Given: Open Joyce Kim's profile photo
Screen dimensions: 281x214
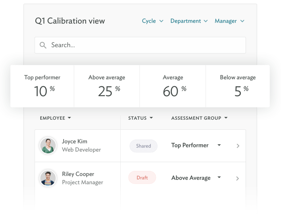Looking at the screenshot, I should 48,146.
